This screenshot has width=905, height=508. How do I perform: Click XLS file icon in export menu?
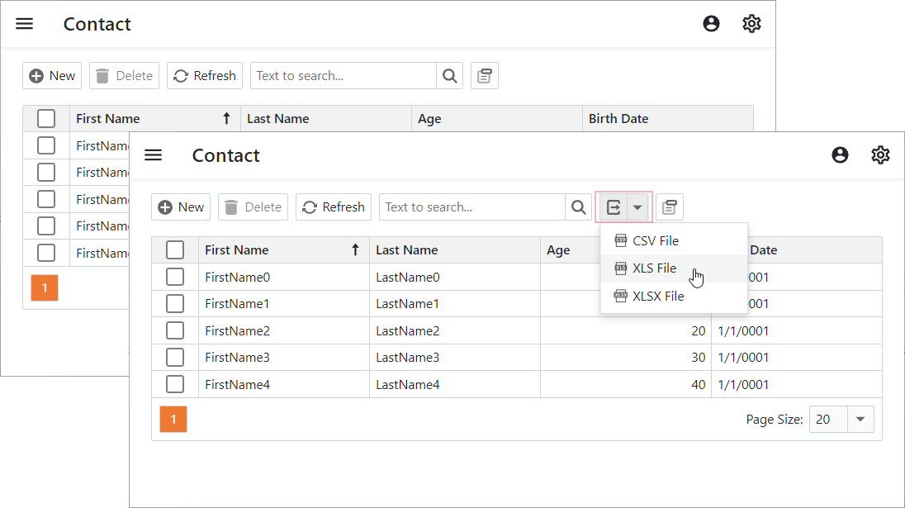pyautogui.click(x=620, y=268)
